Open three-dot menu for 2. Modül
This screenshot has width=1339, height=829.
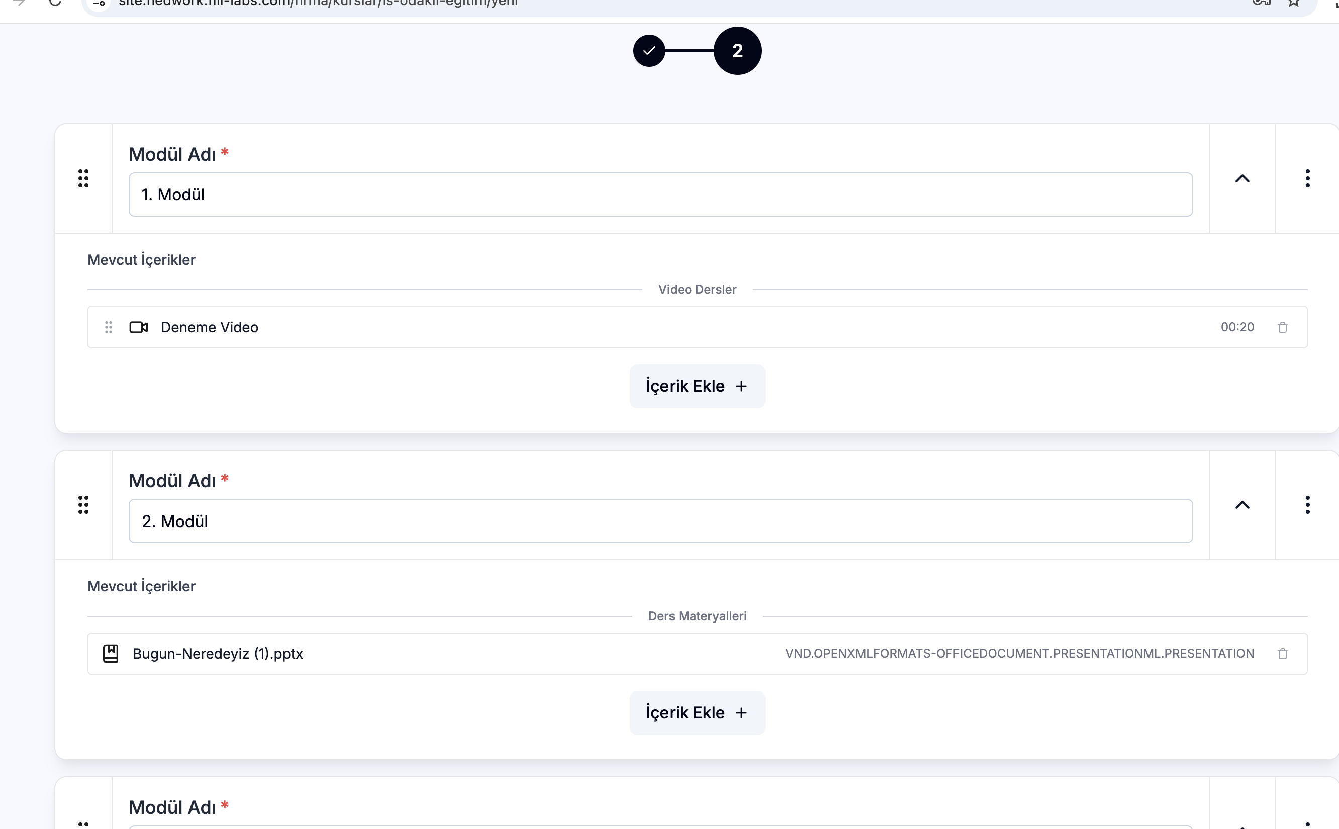(1307, 505)
